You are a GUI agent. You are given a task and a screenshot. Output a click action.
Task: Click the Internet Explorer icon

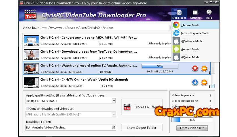coord(176,33)
